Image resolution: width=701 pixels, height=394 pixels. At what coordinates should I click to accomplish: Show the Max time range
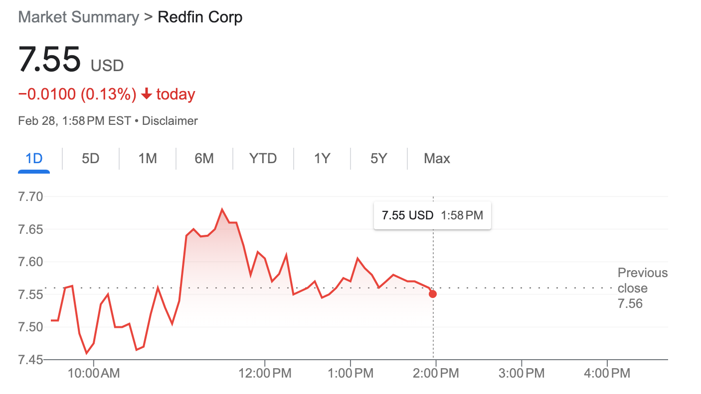(437, 159)
